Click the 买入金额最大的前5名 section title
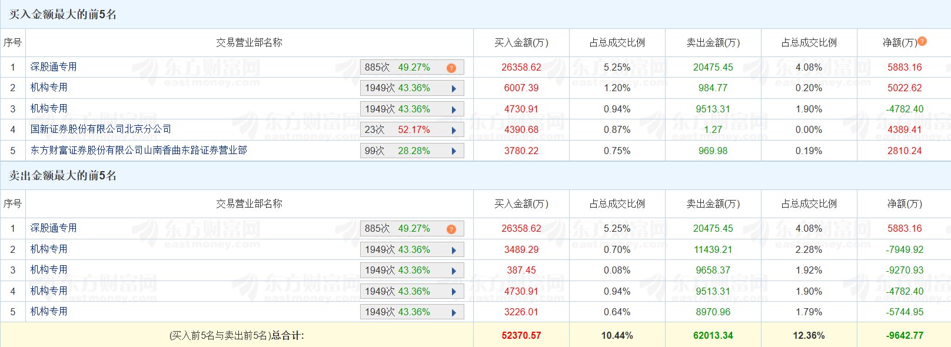The height and width of the screenshot is (347, 951). (63, 14)
